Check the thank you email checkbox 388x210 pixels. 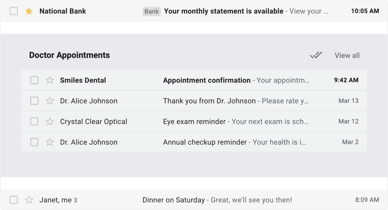pos(34,101)
